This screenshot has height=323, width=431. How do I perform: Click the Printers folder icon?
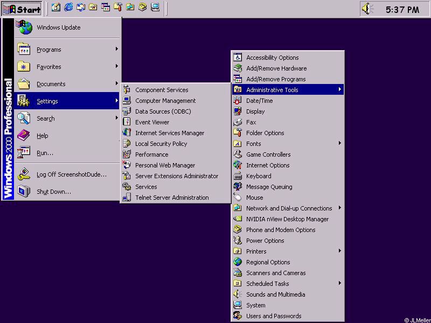coord(238,251)
